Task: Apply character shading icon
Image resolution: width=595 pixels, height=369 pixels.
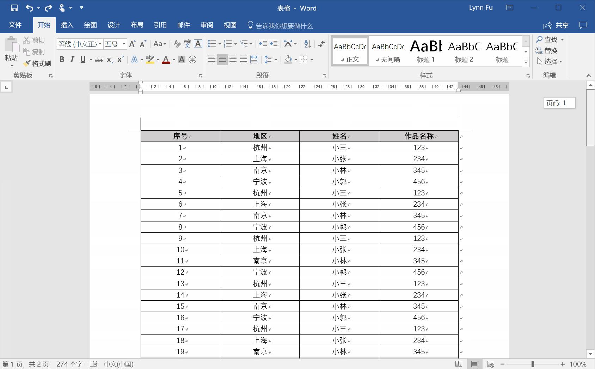Action: click(182, 60)
